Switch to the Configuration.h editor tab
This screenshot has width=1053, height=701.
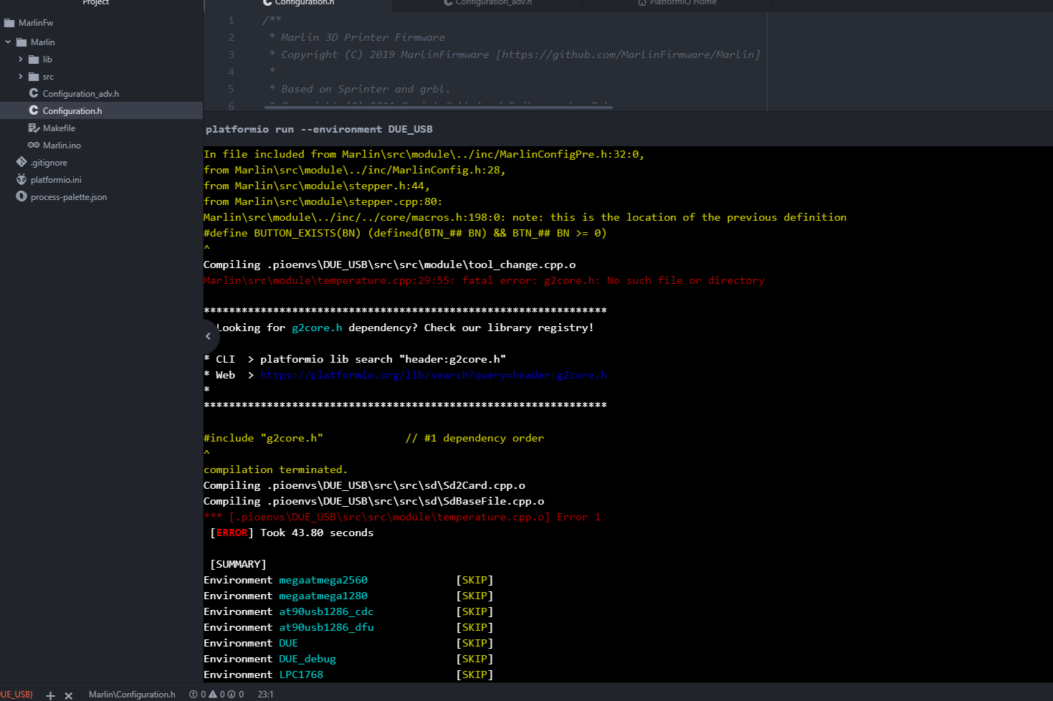tap(298, 4)
